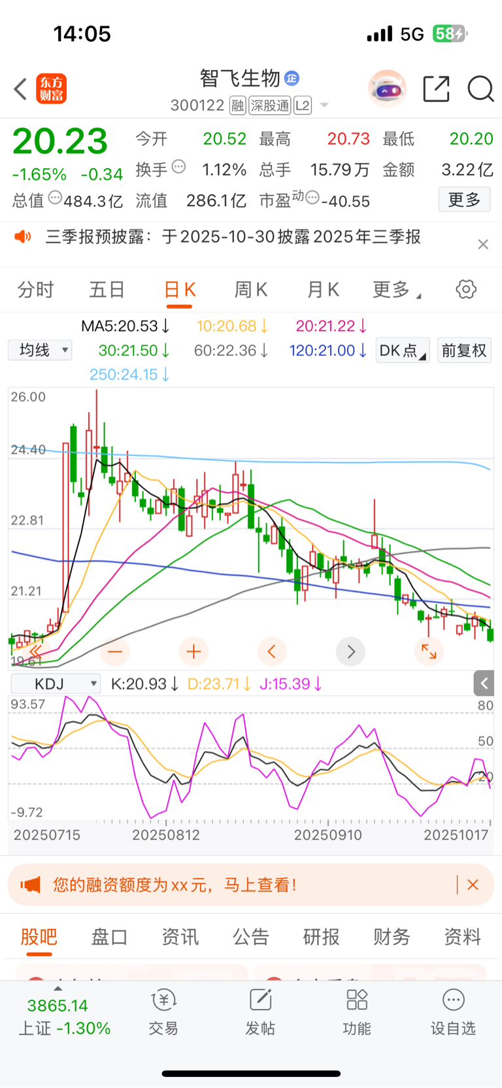Open chart settings gear icon
The height and width of the screenshot is (1088, 502).
[466, 289]
